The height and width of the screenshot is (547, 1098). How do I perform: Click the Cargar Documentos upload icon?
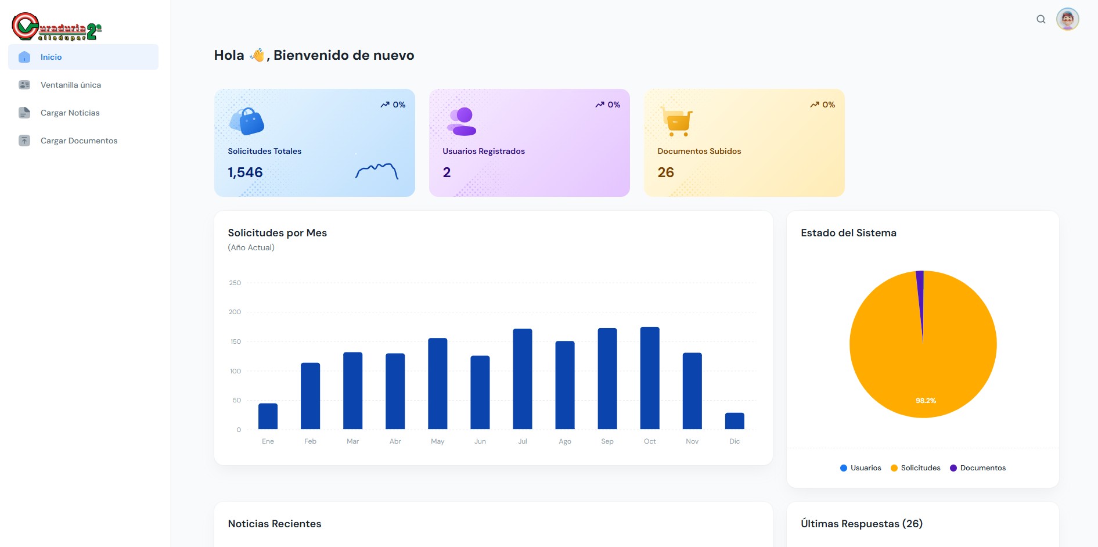click(24, 141)
